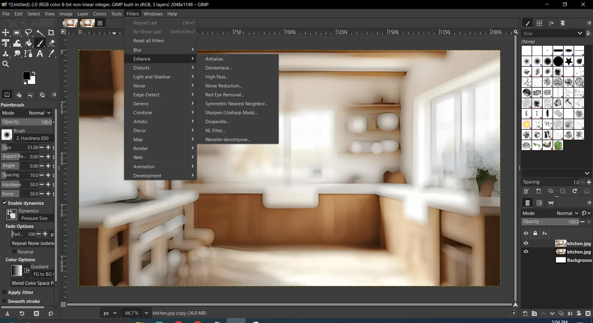Viewport: 593px width, 323px height.
Task: Select the Smudge tool
Action: pyautogui.click(x=17, y=54)
